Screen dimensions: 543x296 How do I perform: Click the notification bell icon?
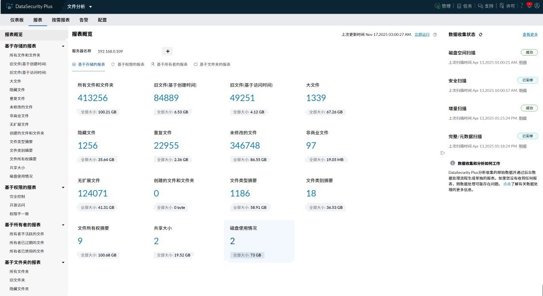(x=529, y=6)
